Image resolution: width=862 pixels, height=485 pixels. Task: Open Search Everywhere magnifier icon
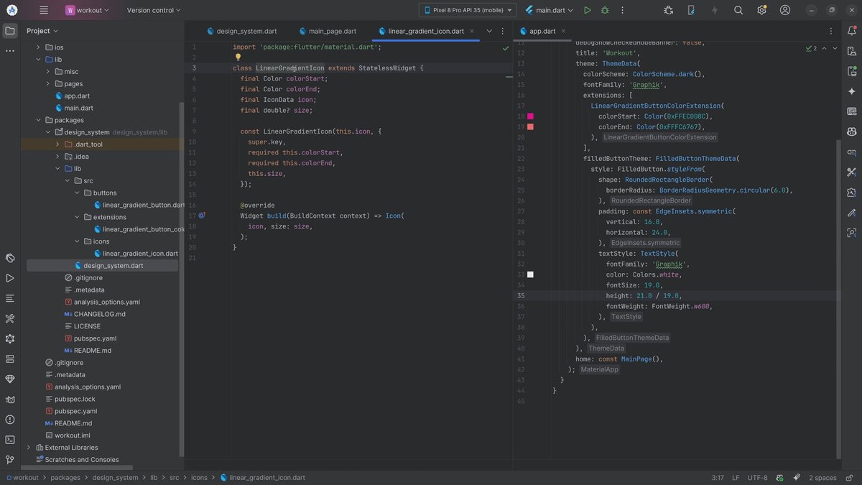pyautogui.click(x=738, y=10)
